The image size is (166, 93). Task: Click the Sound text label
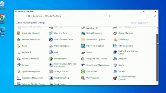pos(121,65)
